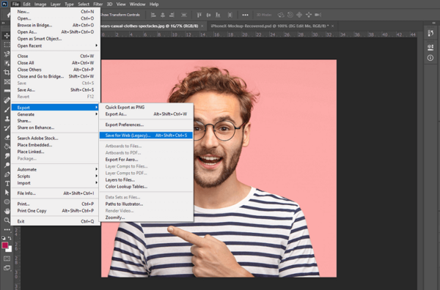The image size is (440, 290).
Task: Select the Object Selection tool
Action: 7,63
